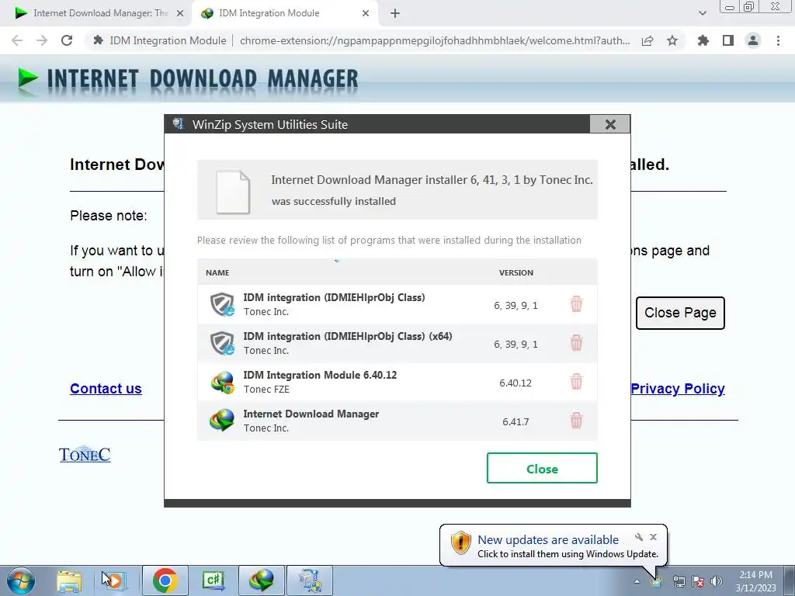Close the Windows Update notification balloon
795x596 pixels.
653,537
